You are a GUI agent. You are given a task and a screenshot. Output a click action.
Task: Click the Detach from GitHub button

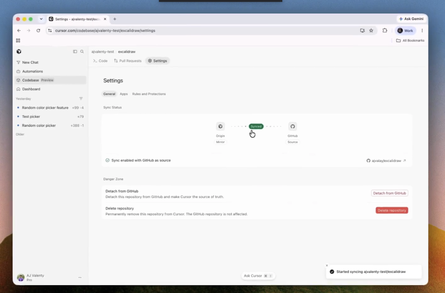coord(389,193)
